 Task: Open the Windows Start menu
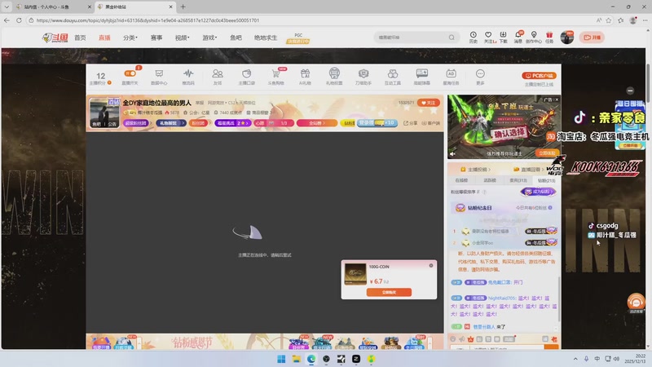[x=281, y=359]
